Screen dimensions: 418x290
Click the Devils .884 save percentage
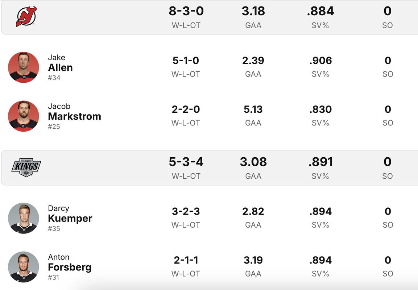[320, 11]
